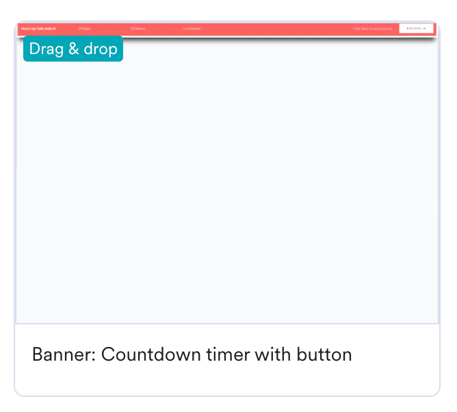The height and width of the screenshot is (412, 457).
Task: Click the red banner between Minutes and link text
Action: [x=274, y=29]
